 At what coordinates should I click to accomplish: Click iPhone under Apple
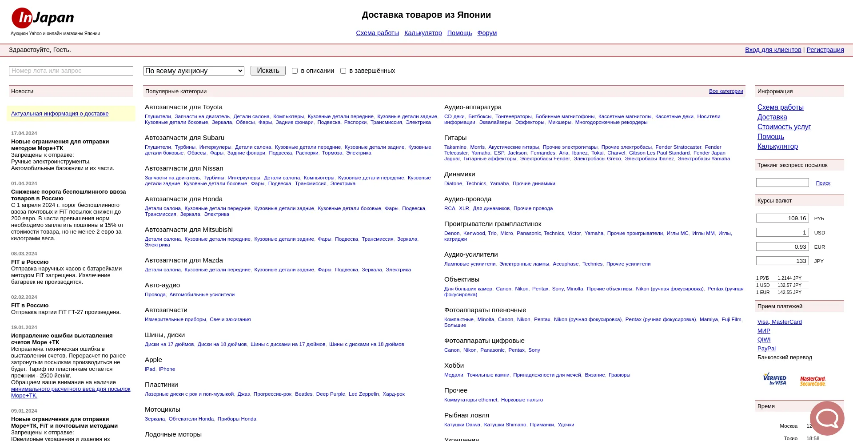[x=167, y=369]
